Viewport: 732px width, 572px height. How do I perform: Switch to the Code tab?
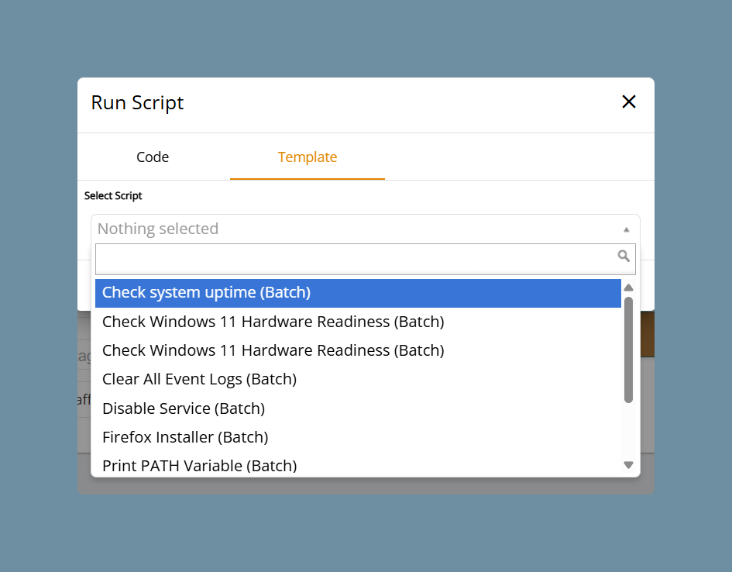(x=153, y=157)
